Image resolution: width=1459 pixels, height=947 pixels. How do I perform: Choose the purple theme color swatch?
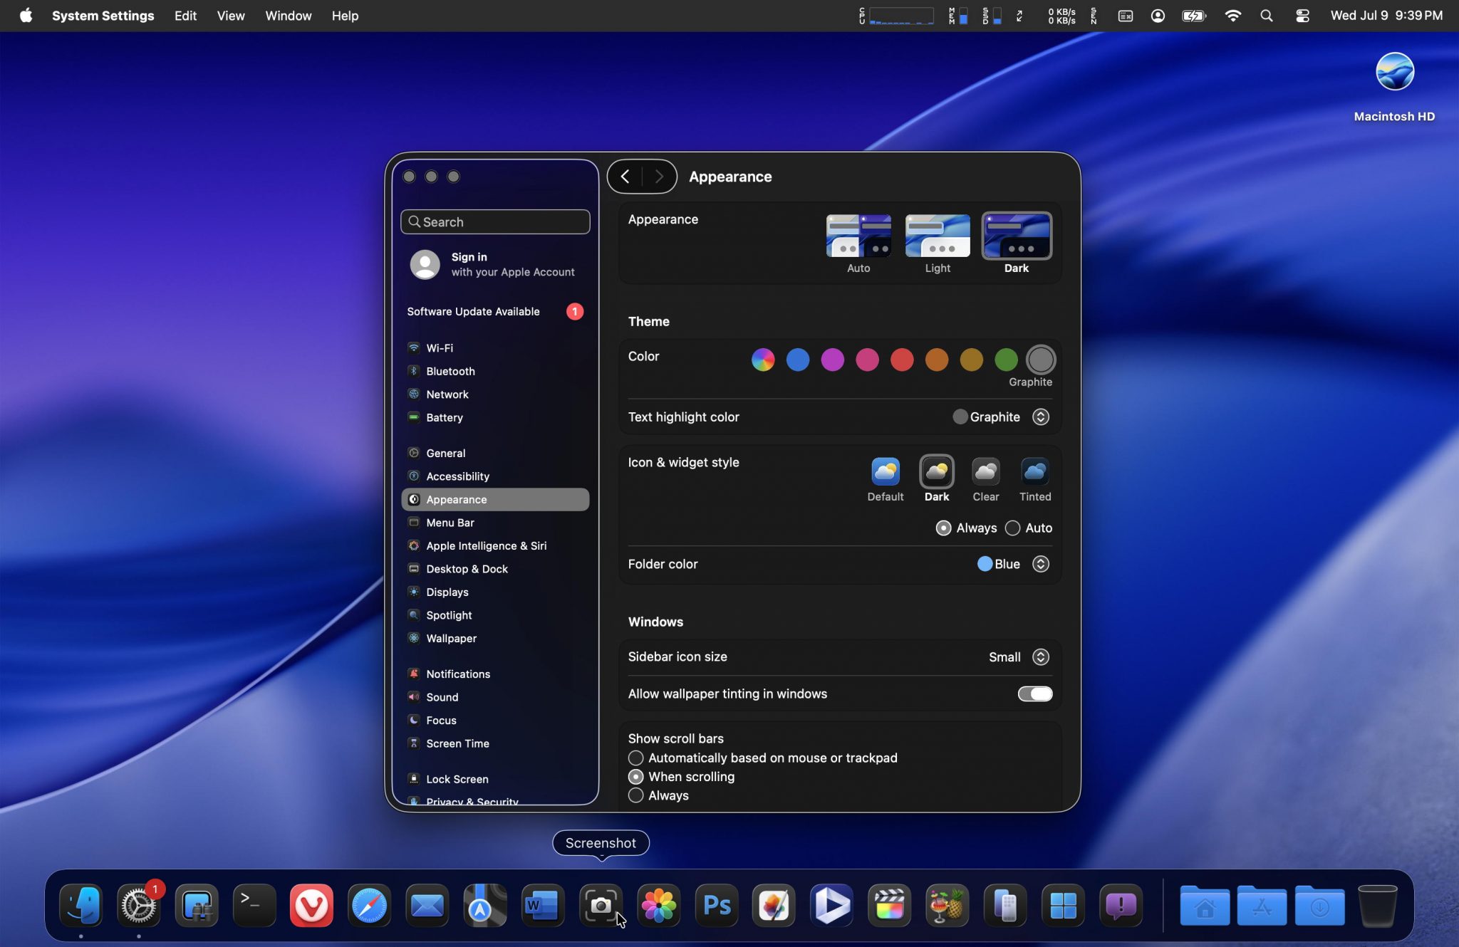(x=832, y=360)
